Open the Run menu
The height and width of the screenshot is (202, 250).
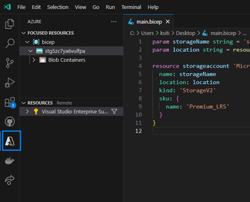(110, 7)
